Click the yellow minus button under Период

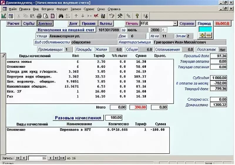209,36
